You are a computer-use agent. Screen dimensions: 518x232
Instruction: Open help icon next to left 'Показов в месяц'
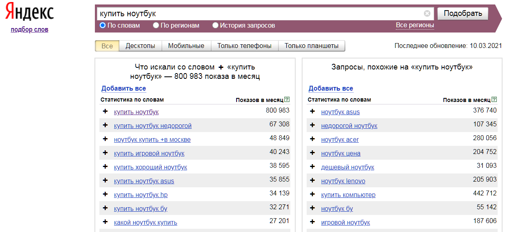click(x=287, y=99)
